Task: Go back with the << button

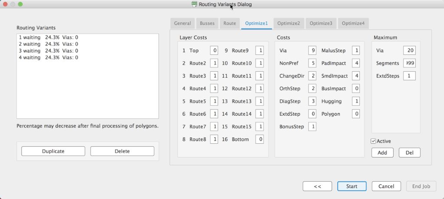Action: point(317,186)
